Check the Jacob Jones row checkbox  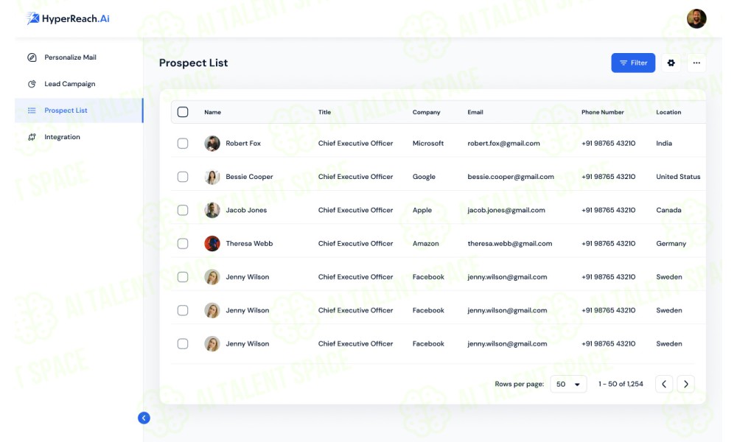tap(183, 210)
